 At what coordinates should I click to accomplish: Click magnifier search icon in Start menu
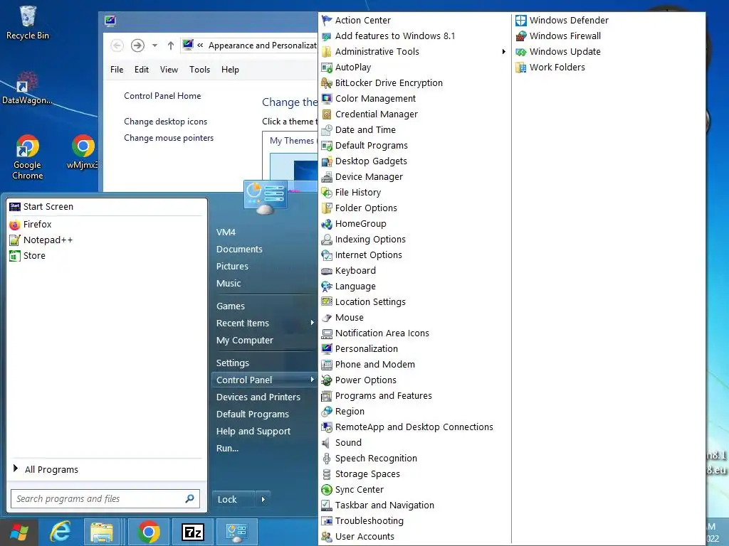189,499
